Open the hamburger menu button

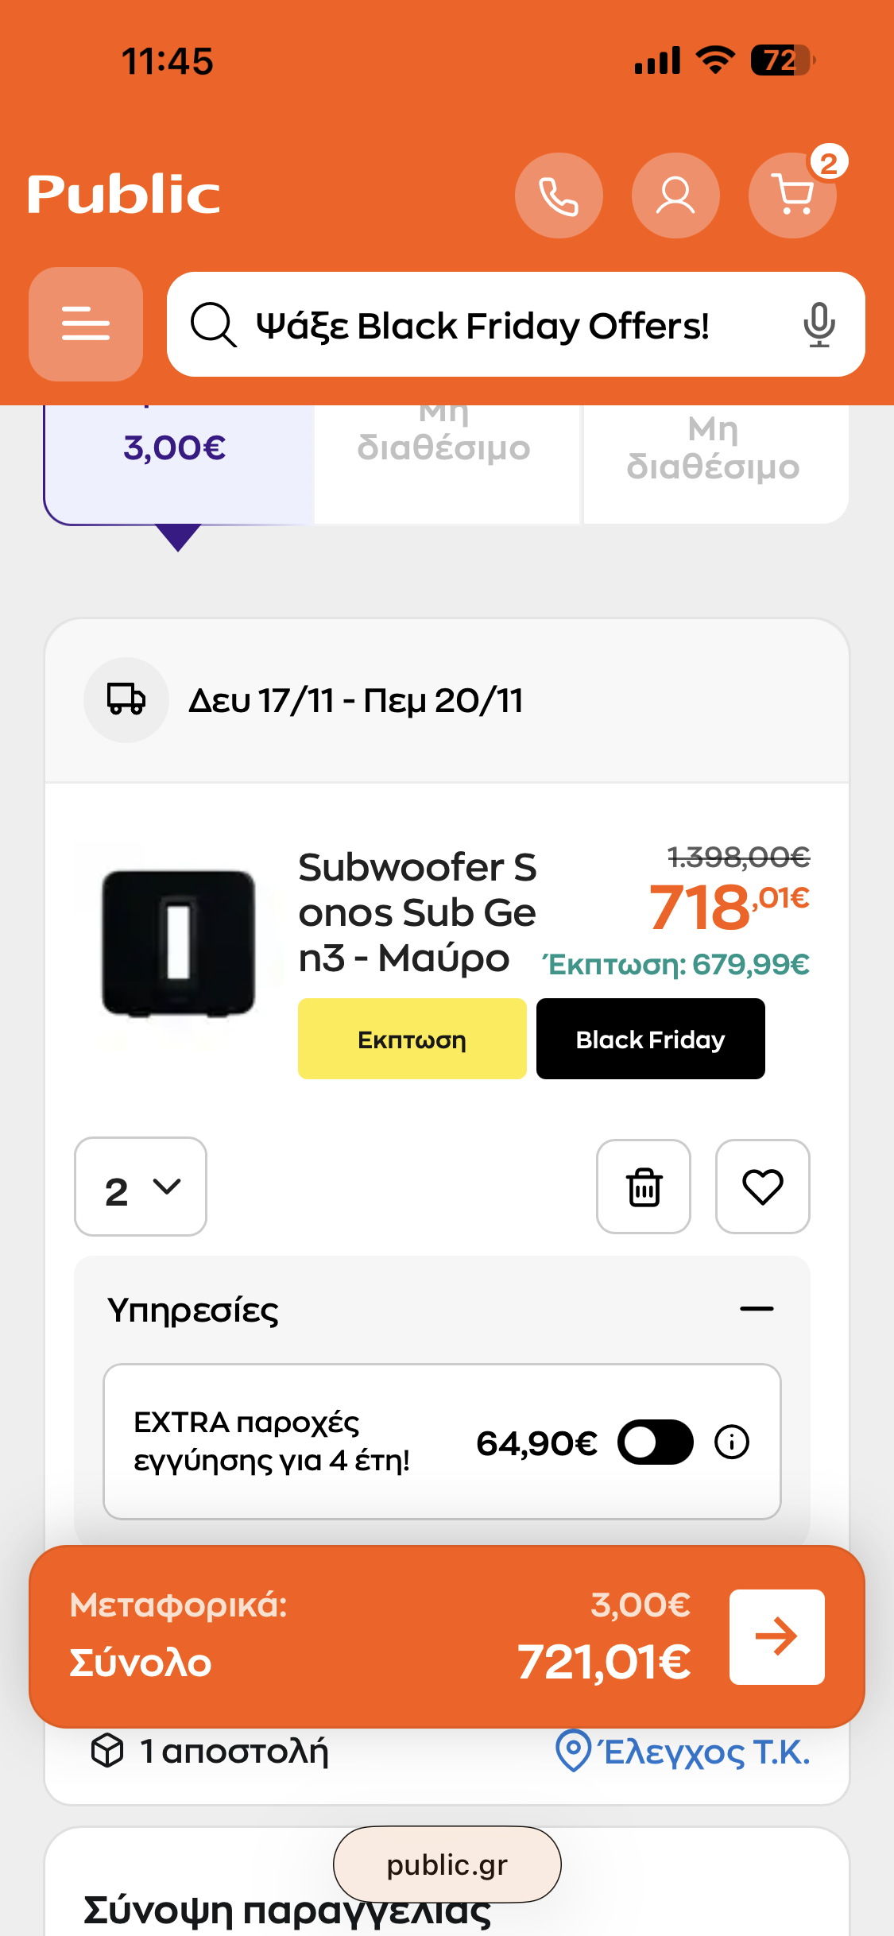point(86,324)
